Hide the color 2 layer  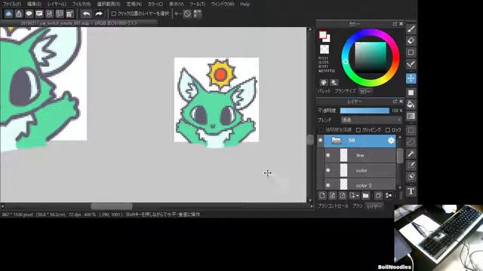click(x=328, y=185)
